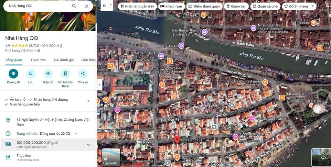Select Chillax Old Town Villa marker
The image size is (331, 167).
pos(252,118)
